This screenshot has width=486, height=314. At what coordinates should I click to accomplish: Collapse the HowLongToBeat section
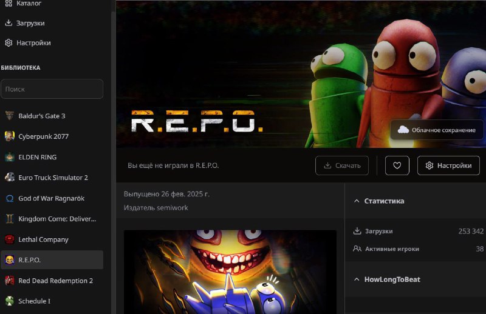[x=357, y=279]
